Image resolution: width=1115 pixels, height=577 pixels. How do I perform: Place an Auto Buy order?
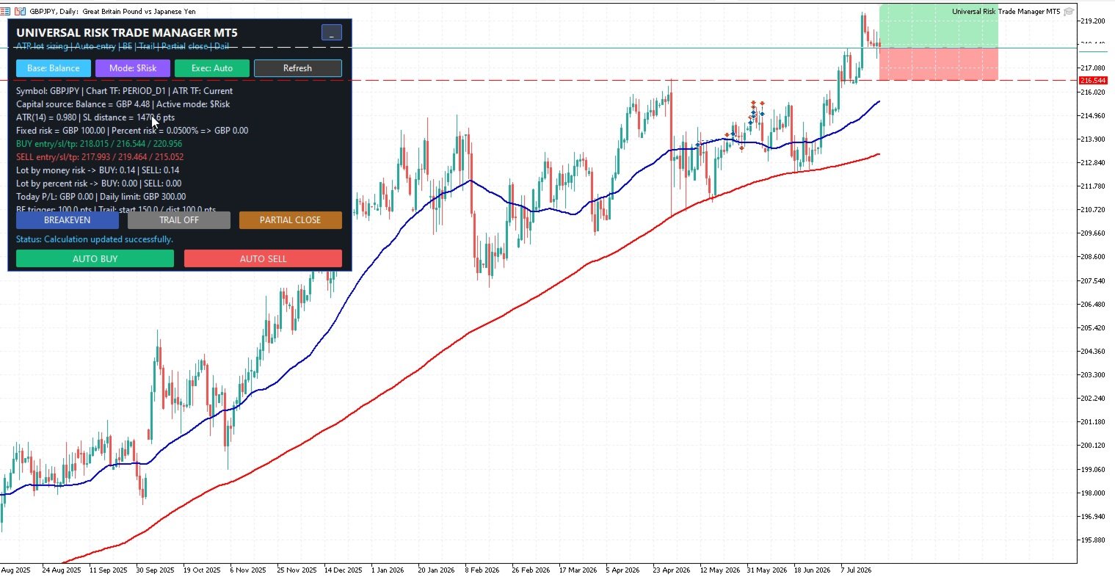[x=95, y=258]
